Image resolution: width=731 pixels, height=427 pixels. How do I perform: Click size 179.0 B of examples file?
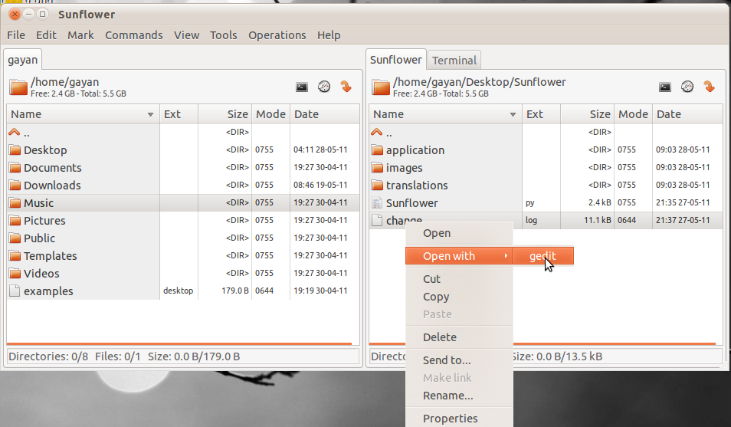click(x=235, y=291)
